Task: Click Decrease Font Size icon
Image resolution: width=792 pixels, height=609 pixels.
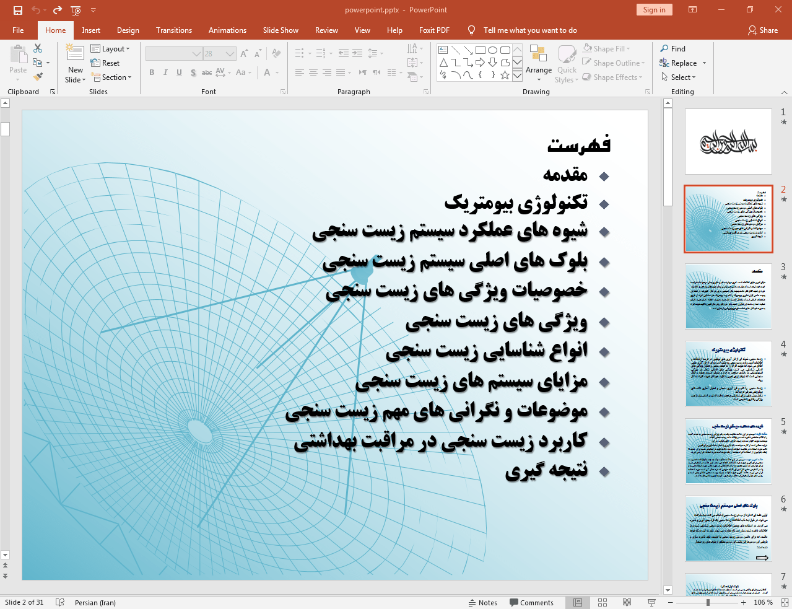Action: point(258,54)
